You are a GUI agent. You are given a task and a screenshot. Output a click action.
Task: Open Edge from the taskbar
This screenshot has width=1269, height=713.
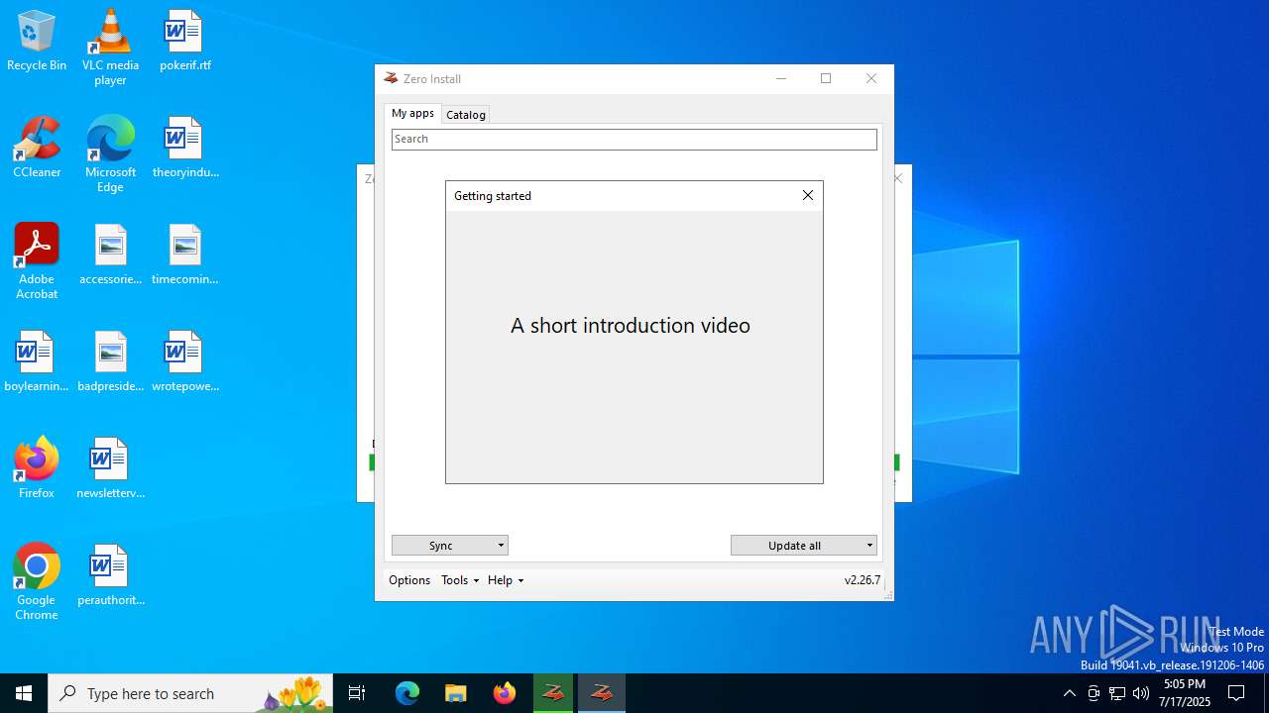point(407,693)
